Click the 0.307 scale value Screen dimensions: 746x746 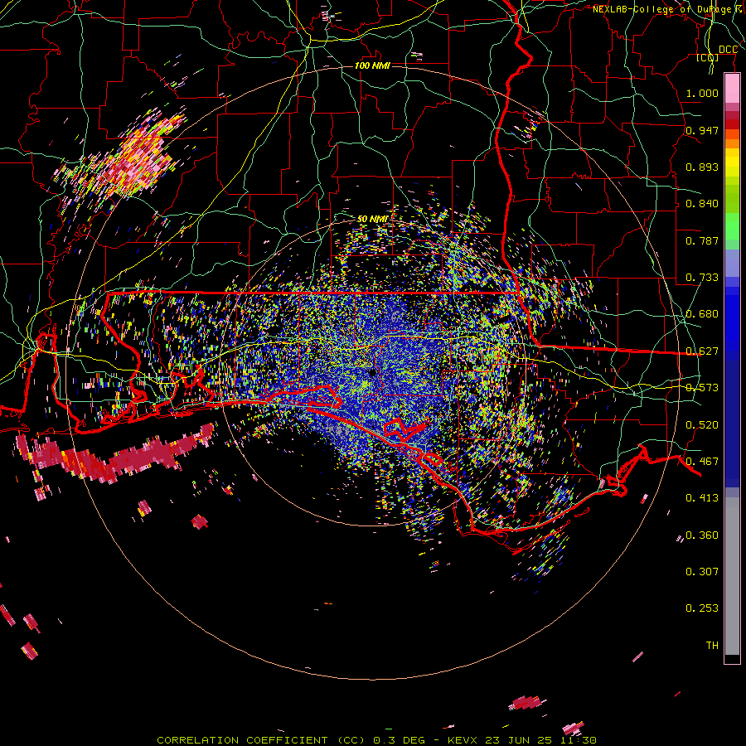click(x=702, y=572)
